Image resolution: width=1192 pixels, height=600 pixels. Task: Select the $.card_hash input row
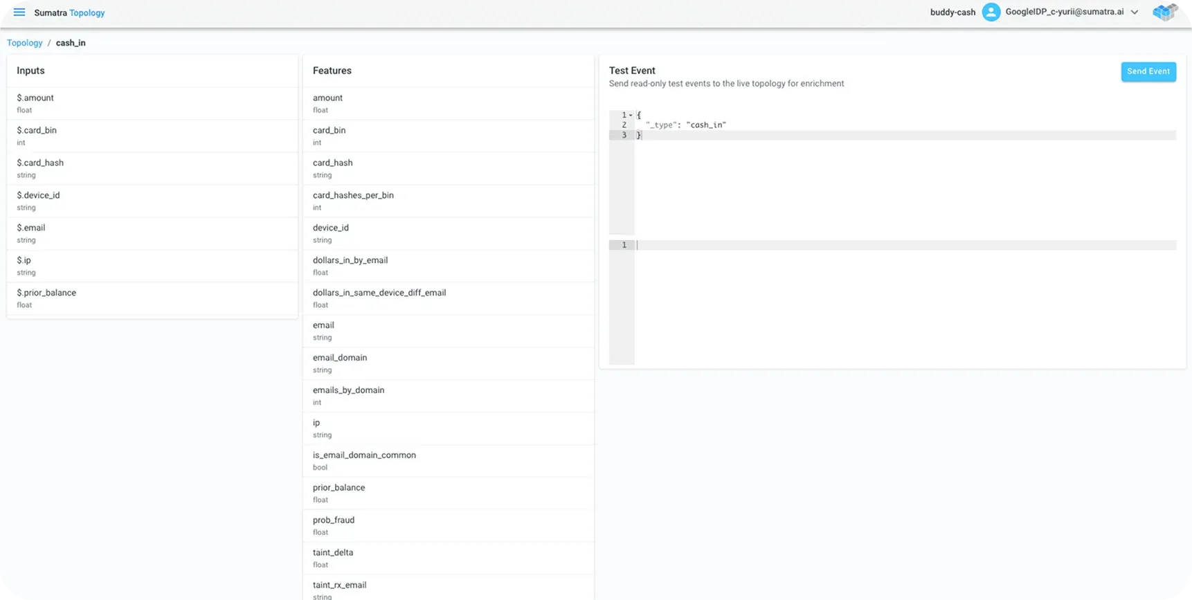coord(152,168)
